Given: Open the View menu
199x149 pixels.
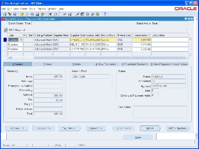Looking at the screenshot, I should (x=16, y=9).
